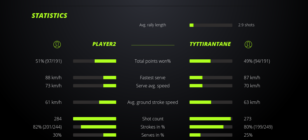Screen dimensions: 308x140
Task: Click the Avg. rally length bar
Action: 211,25
